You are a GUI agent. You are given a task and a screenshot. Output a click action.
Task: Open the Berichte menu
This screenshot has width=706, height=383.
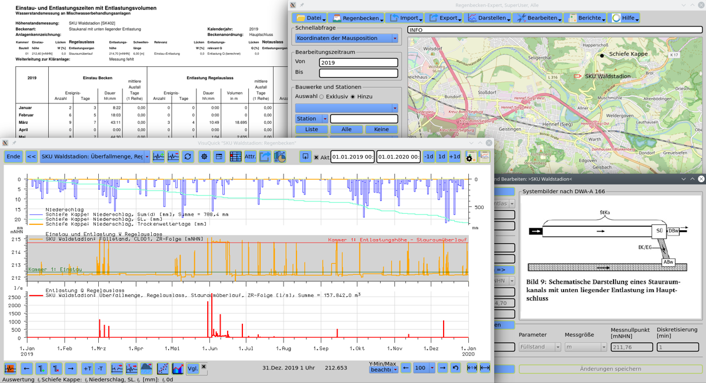coord(585,18)
